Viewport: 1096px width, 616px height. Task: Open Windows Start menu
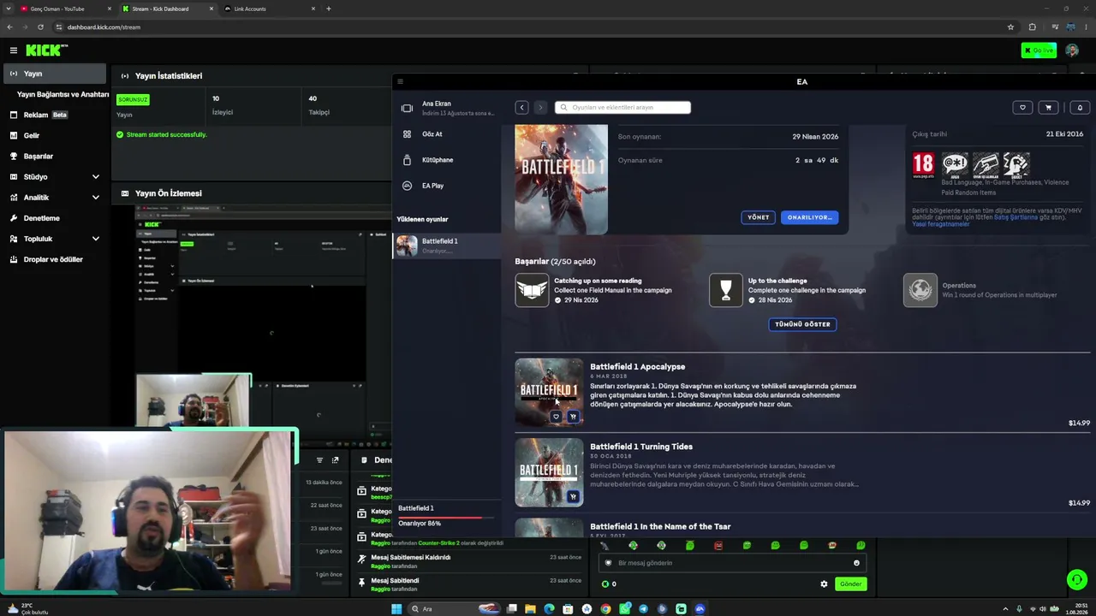396,609
